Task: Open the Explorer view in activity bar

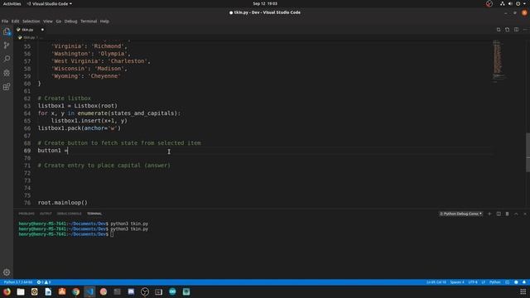Action: coord(7,31)
